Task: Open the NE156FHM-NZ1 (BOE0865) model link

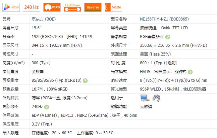Action: 164,19
